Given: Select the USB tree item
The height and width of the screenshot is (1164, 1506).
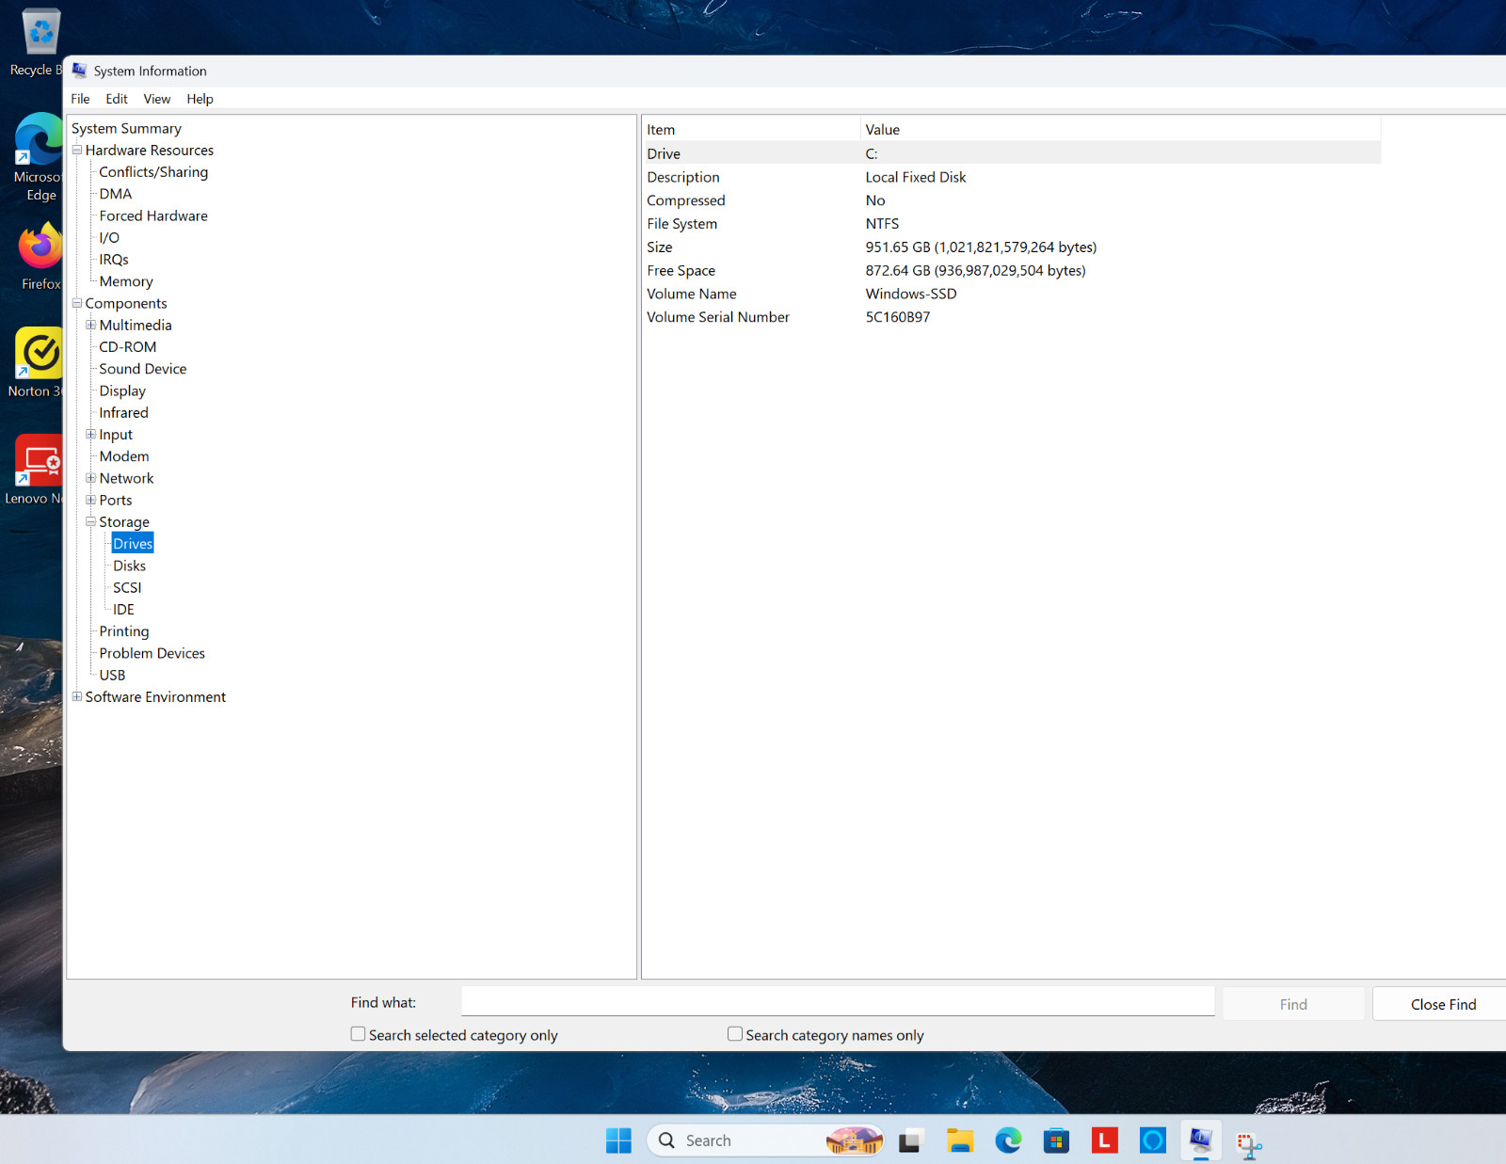Looking at the screenshot, I should point(112,675).
